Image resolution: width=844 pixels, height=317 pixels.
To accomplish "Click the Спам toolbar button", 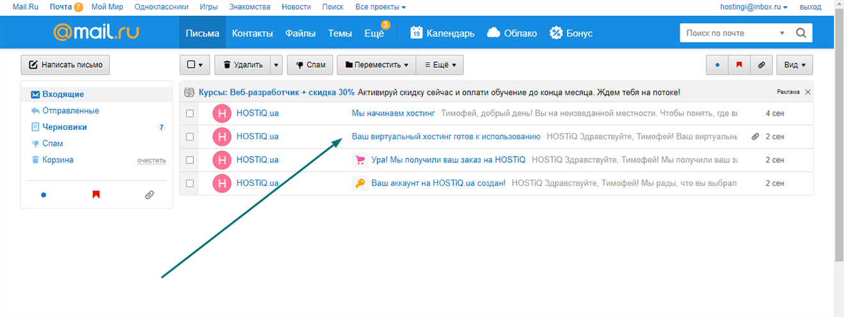I will click(310, 65).
